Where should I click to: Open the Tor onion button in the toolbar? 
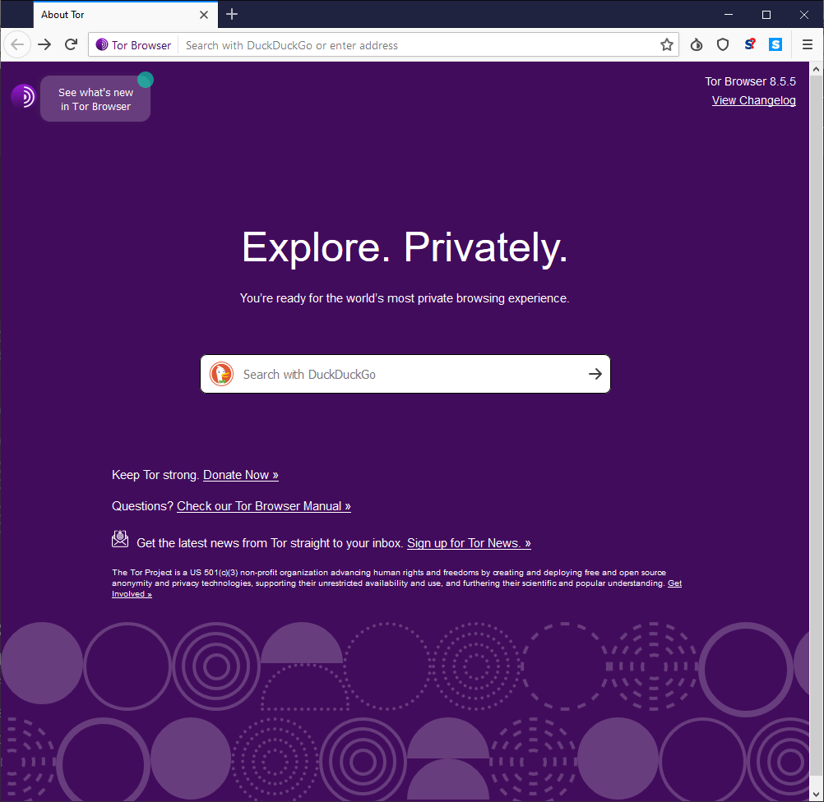click(x=697, y=44)
